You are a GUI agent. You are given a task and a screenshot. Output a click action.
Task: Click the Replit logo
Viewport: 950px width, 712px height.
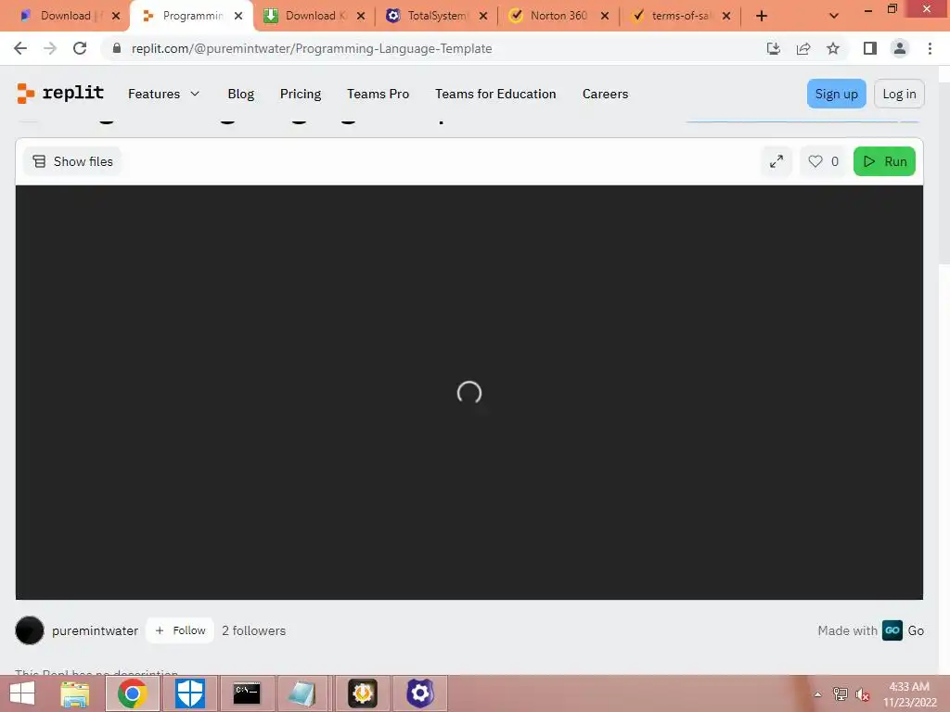click(x=60, y=94)
